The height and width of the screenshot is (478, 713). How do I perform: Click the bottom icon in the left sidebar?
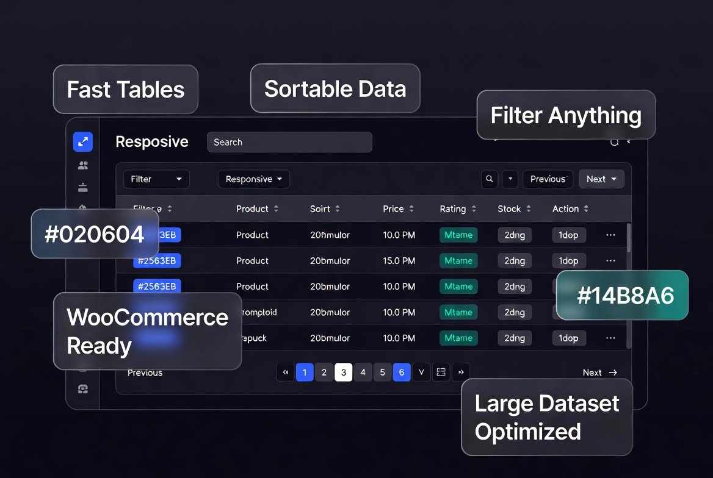(83, 389)
